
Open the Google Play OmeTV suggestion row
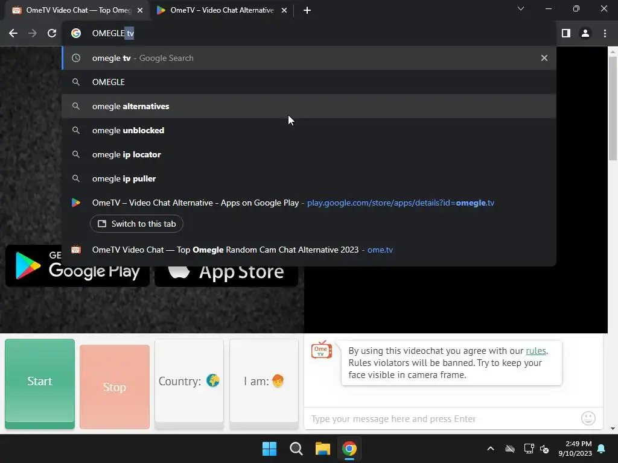(309, 203)
